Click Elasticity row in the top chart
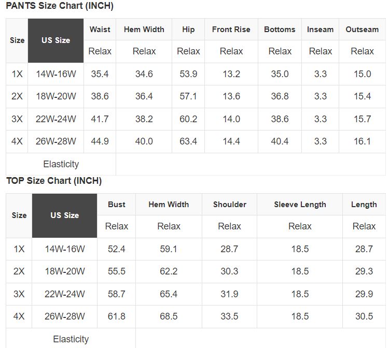The height and width of the screenshot is (348, 389). tap(71, 339)
